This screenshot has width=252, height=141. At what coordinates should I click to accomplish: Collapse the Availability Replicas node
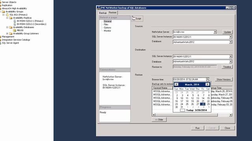(x=7, y=18)
